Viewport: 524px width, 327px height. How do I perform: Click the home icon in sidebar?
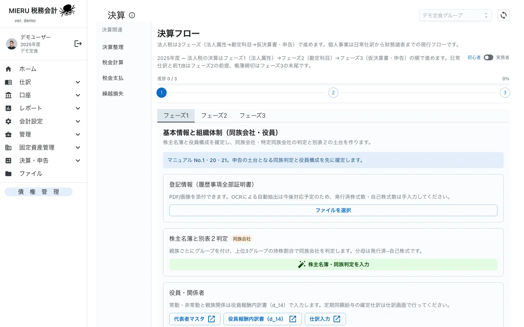pos(8,69)
